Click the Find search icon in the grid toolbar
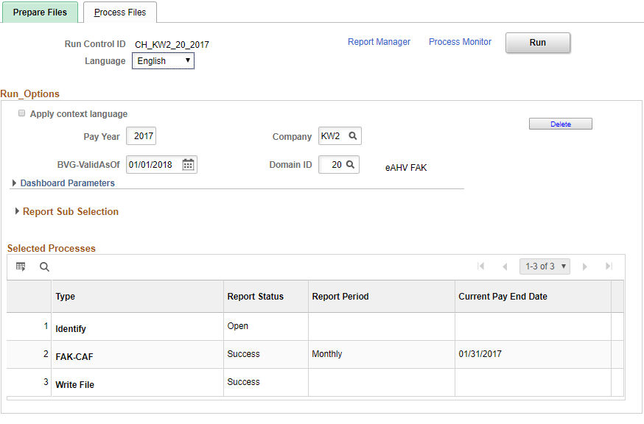 coord(44,267)
